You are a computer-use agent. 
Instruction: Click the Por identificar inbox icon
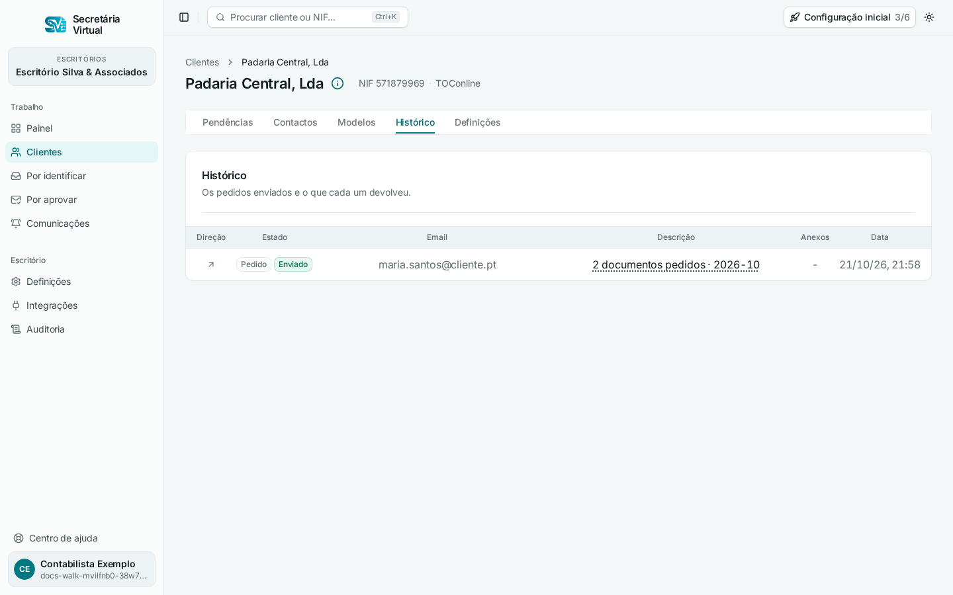16,176
